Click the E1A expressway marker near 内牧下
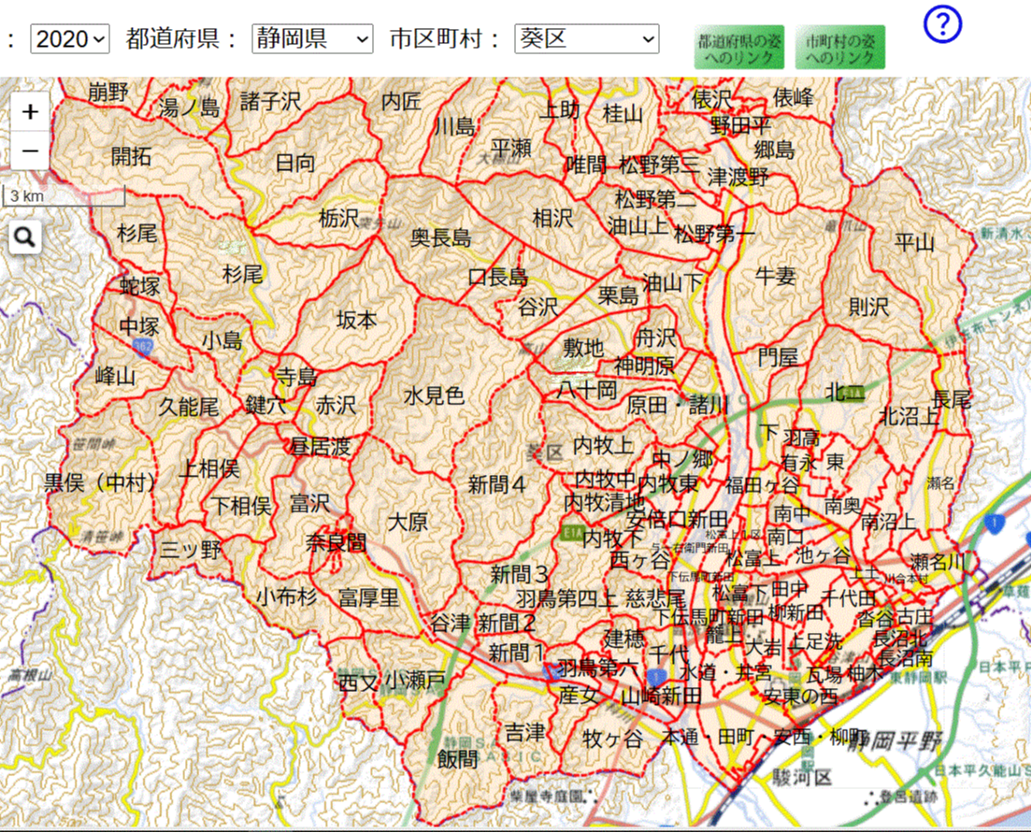Viewport: 1032px width, 833px height. pos(572,533)
